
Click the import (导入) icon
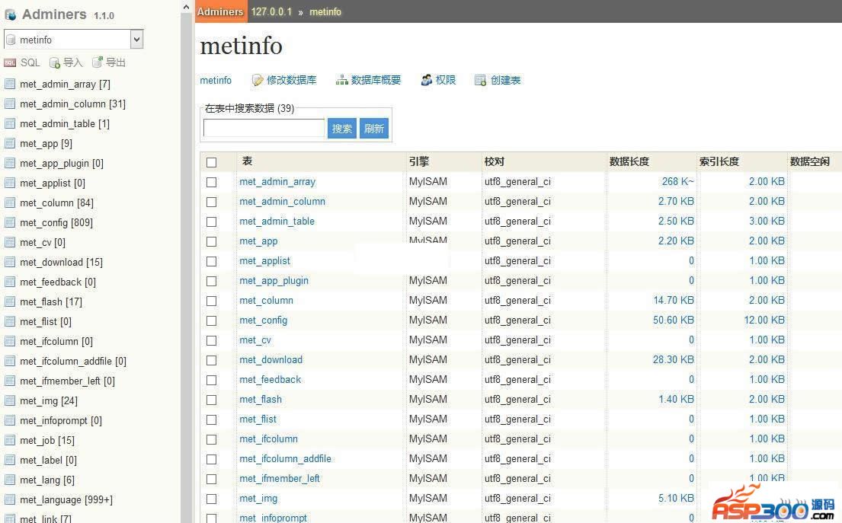coord(54,62)
